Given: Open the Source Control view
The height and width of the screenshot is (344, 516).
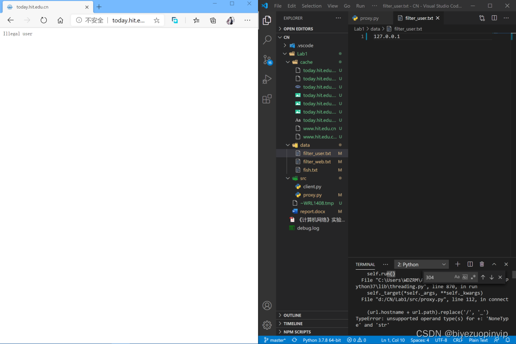Looking at the screenshot, I should click(268, 60).
